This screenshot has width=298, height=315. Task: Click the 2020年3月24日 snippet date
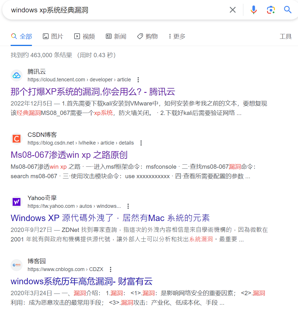pyautogui.click(x=31, y=293)
